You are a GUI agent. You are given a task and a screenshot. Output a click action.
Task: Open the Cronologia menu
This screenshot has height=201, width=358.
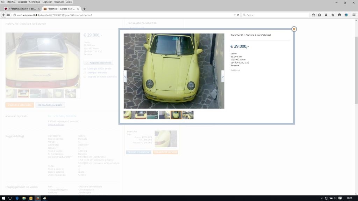(35, 2)
